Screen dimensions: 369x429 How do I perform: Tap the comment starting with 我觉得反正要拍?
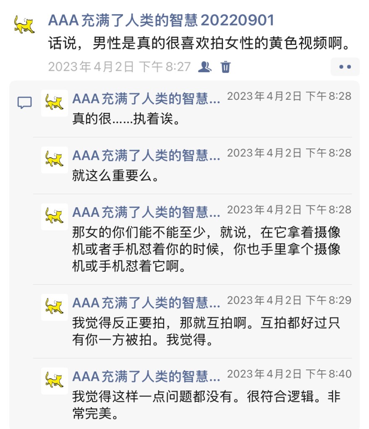(206, 331)
